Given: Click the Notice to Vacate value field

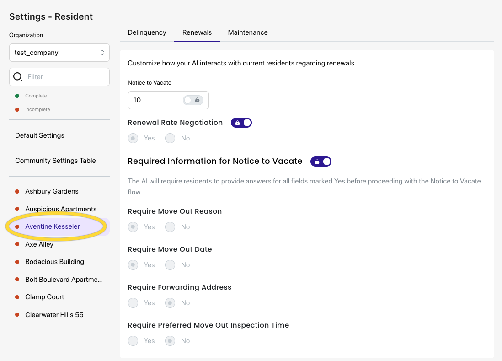Looking at the screenshot, I should coord(168,100).
